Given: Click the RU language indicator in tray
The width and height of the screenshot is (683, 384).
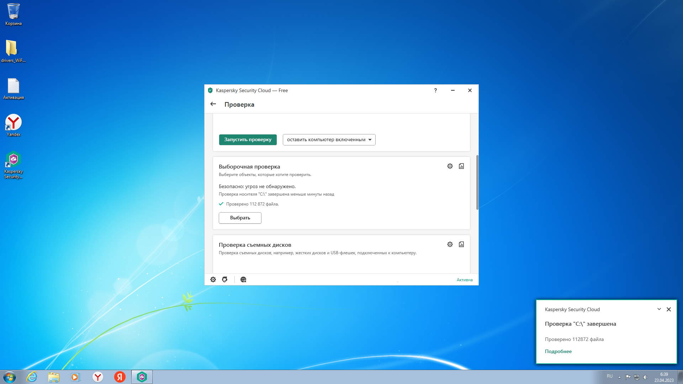Looking at the screenshot, I should pos(610,376).
